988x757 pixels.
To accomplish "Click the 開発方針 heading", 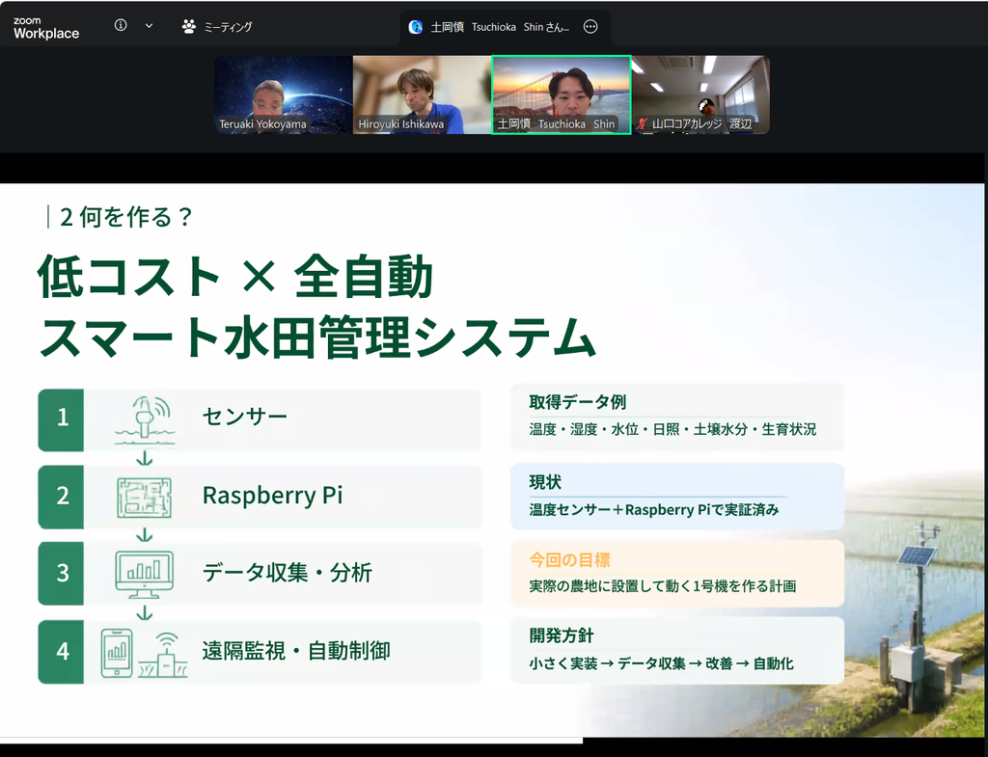I will [x=562, y=635].
